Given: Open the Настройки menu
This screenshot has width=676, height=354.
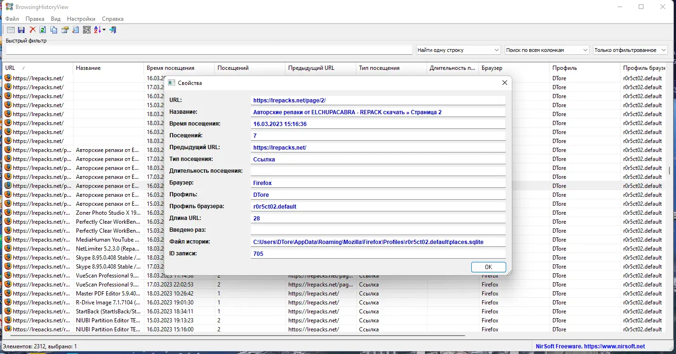Looking at the screenshot, I should coord(81,19).
